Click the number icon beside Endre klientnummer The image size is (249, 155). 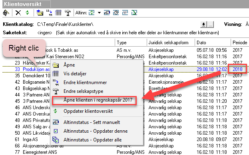coord(56,82)
